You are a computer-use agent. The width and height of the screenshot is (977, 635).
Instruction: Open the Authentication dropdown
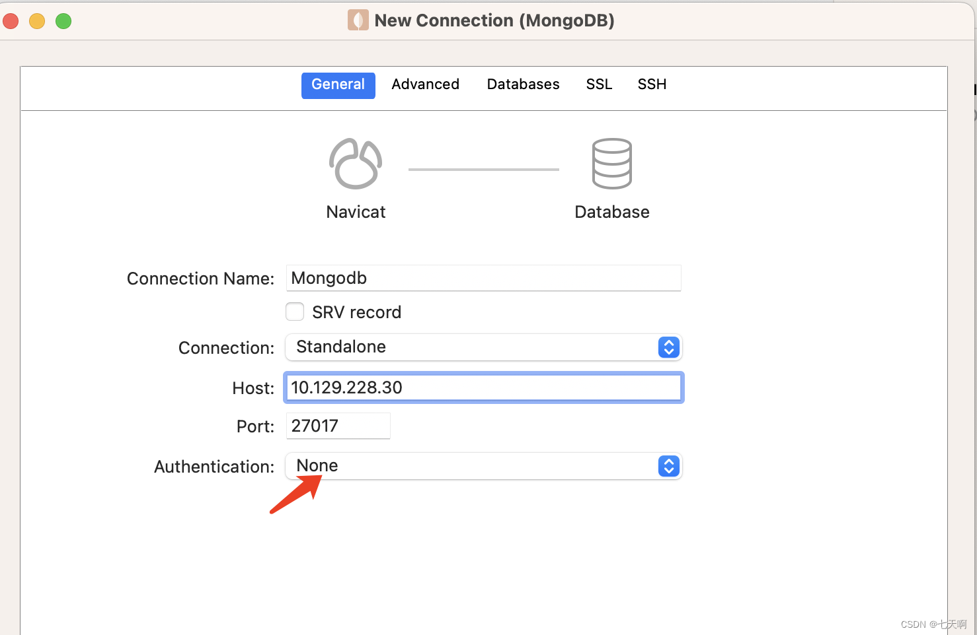(483, 466)
